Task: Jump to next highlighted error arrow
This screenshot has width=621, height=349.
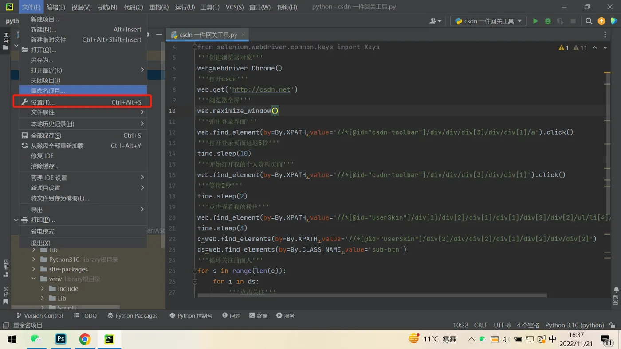Action: (605, 48)
